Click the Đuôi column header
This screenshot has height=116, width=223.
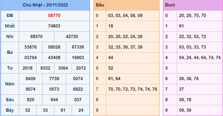tap(170, 5)
